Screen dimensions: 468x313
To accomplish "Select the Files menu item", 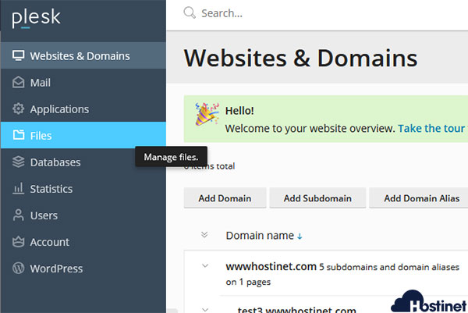I will tap(83, 135).
